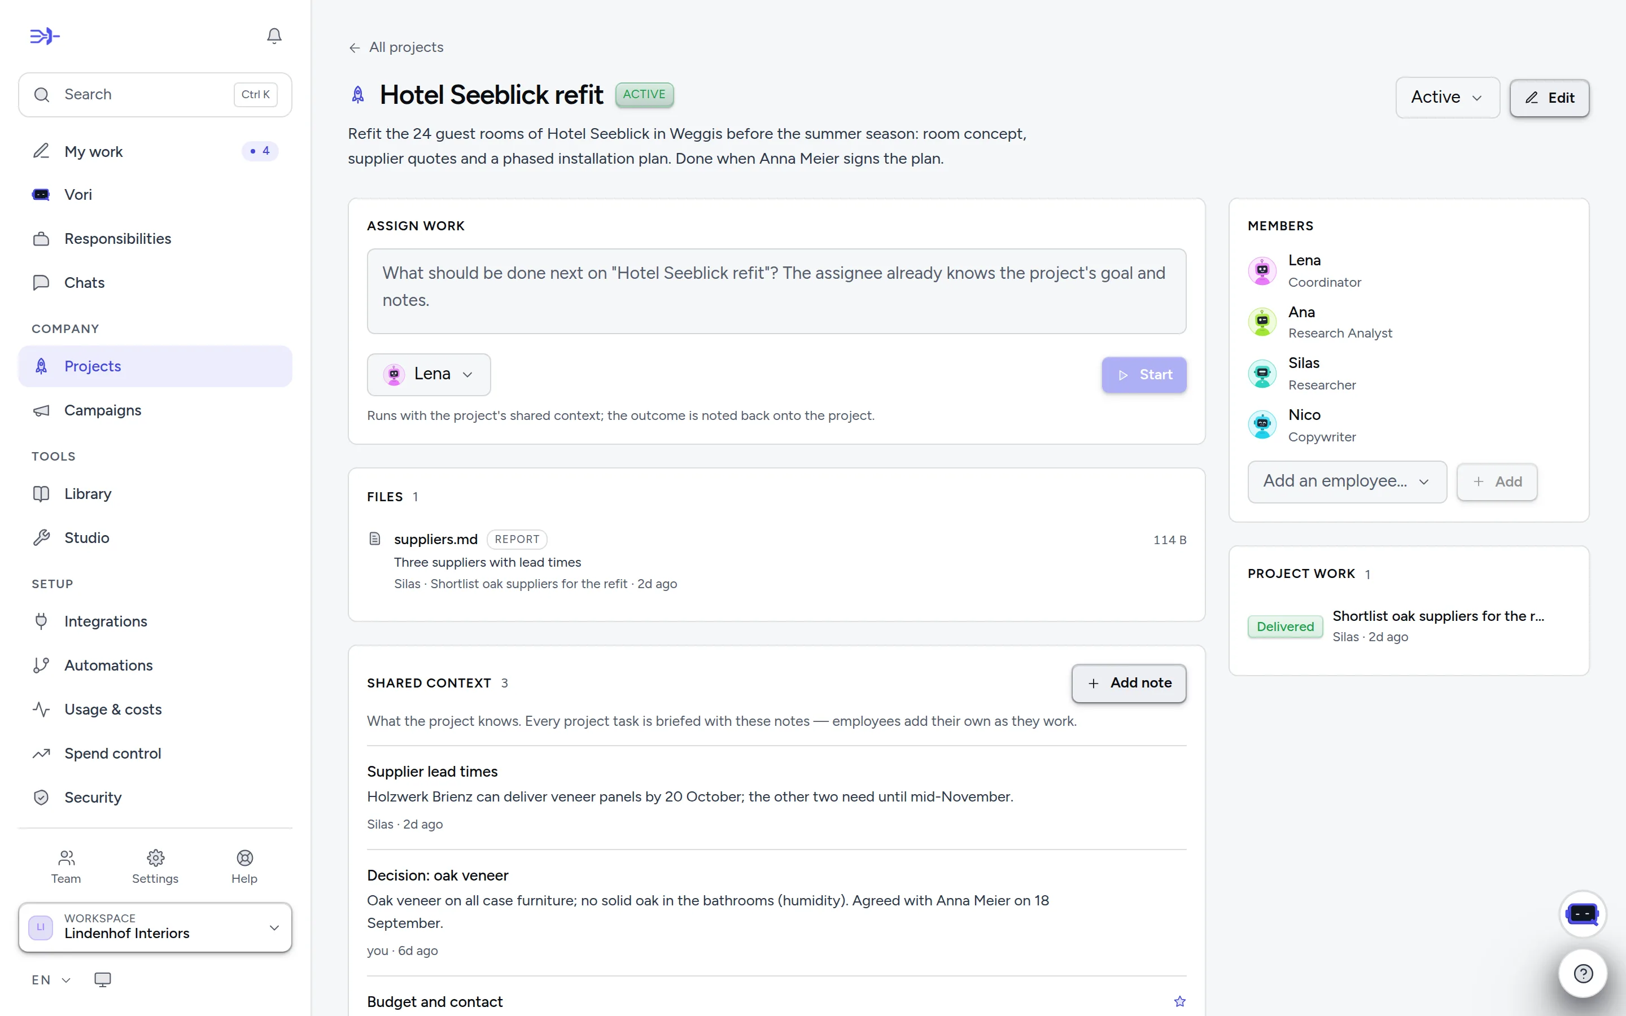Viewport: 1626px width, 1016px height.
Task: Open Responsibilities page
Action: pyautogui.click(x=155, y=239)
